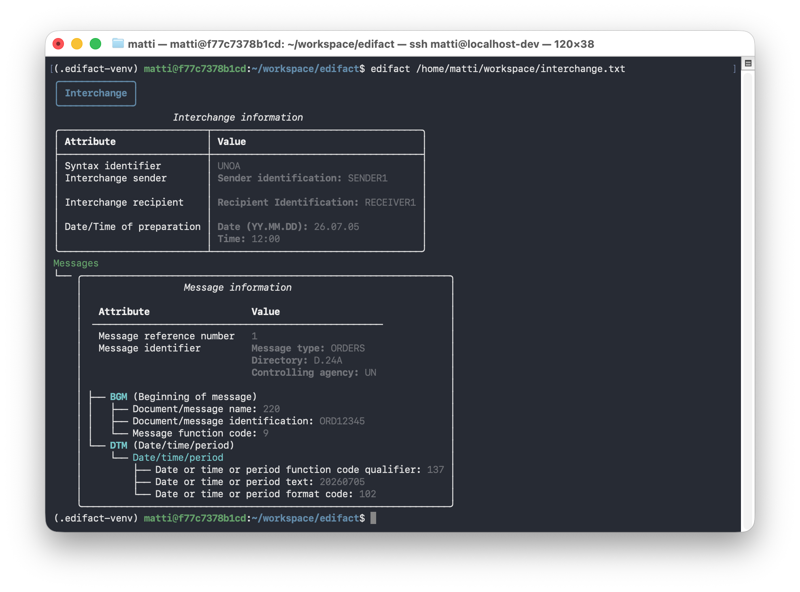Image resolution: width=800 pixels, height=592 pixels.
Task: Click the BGM segment tree node
Action: coord(119,397)
